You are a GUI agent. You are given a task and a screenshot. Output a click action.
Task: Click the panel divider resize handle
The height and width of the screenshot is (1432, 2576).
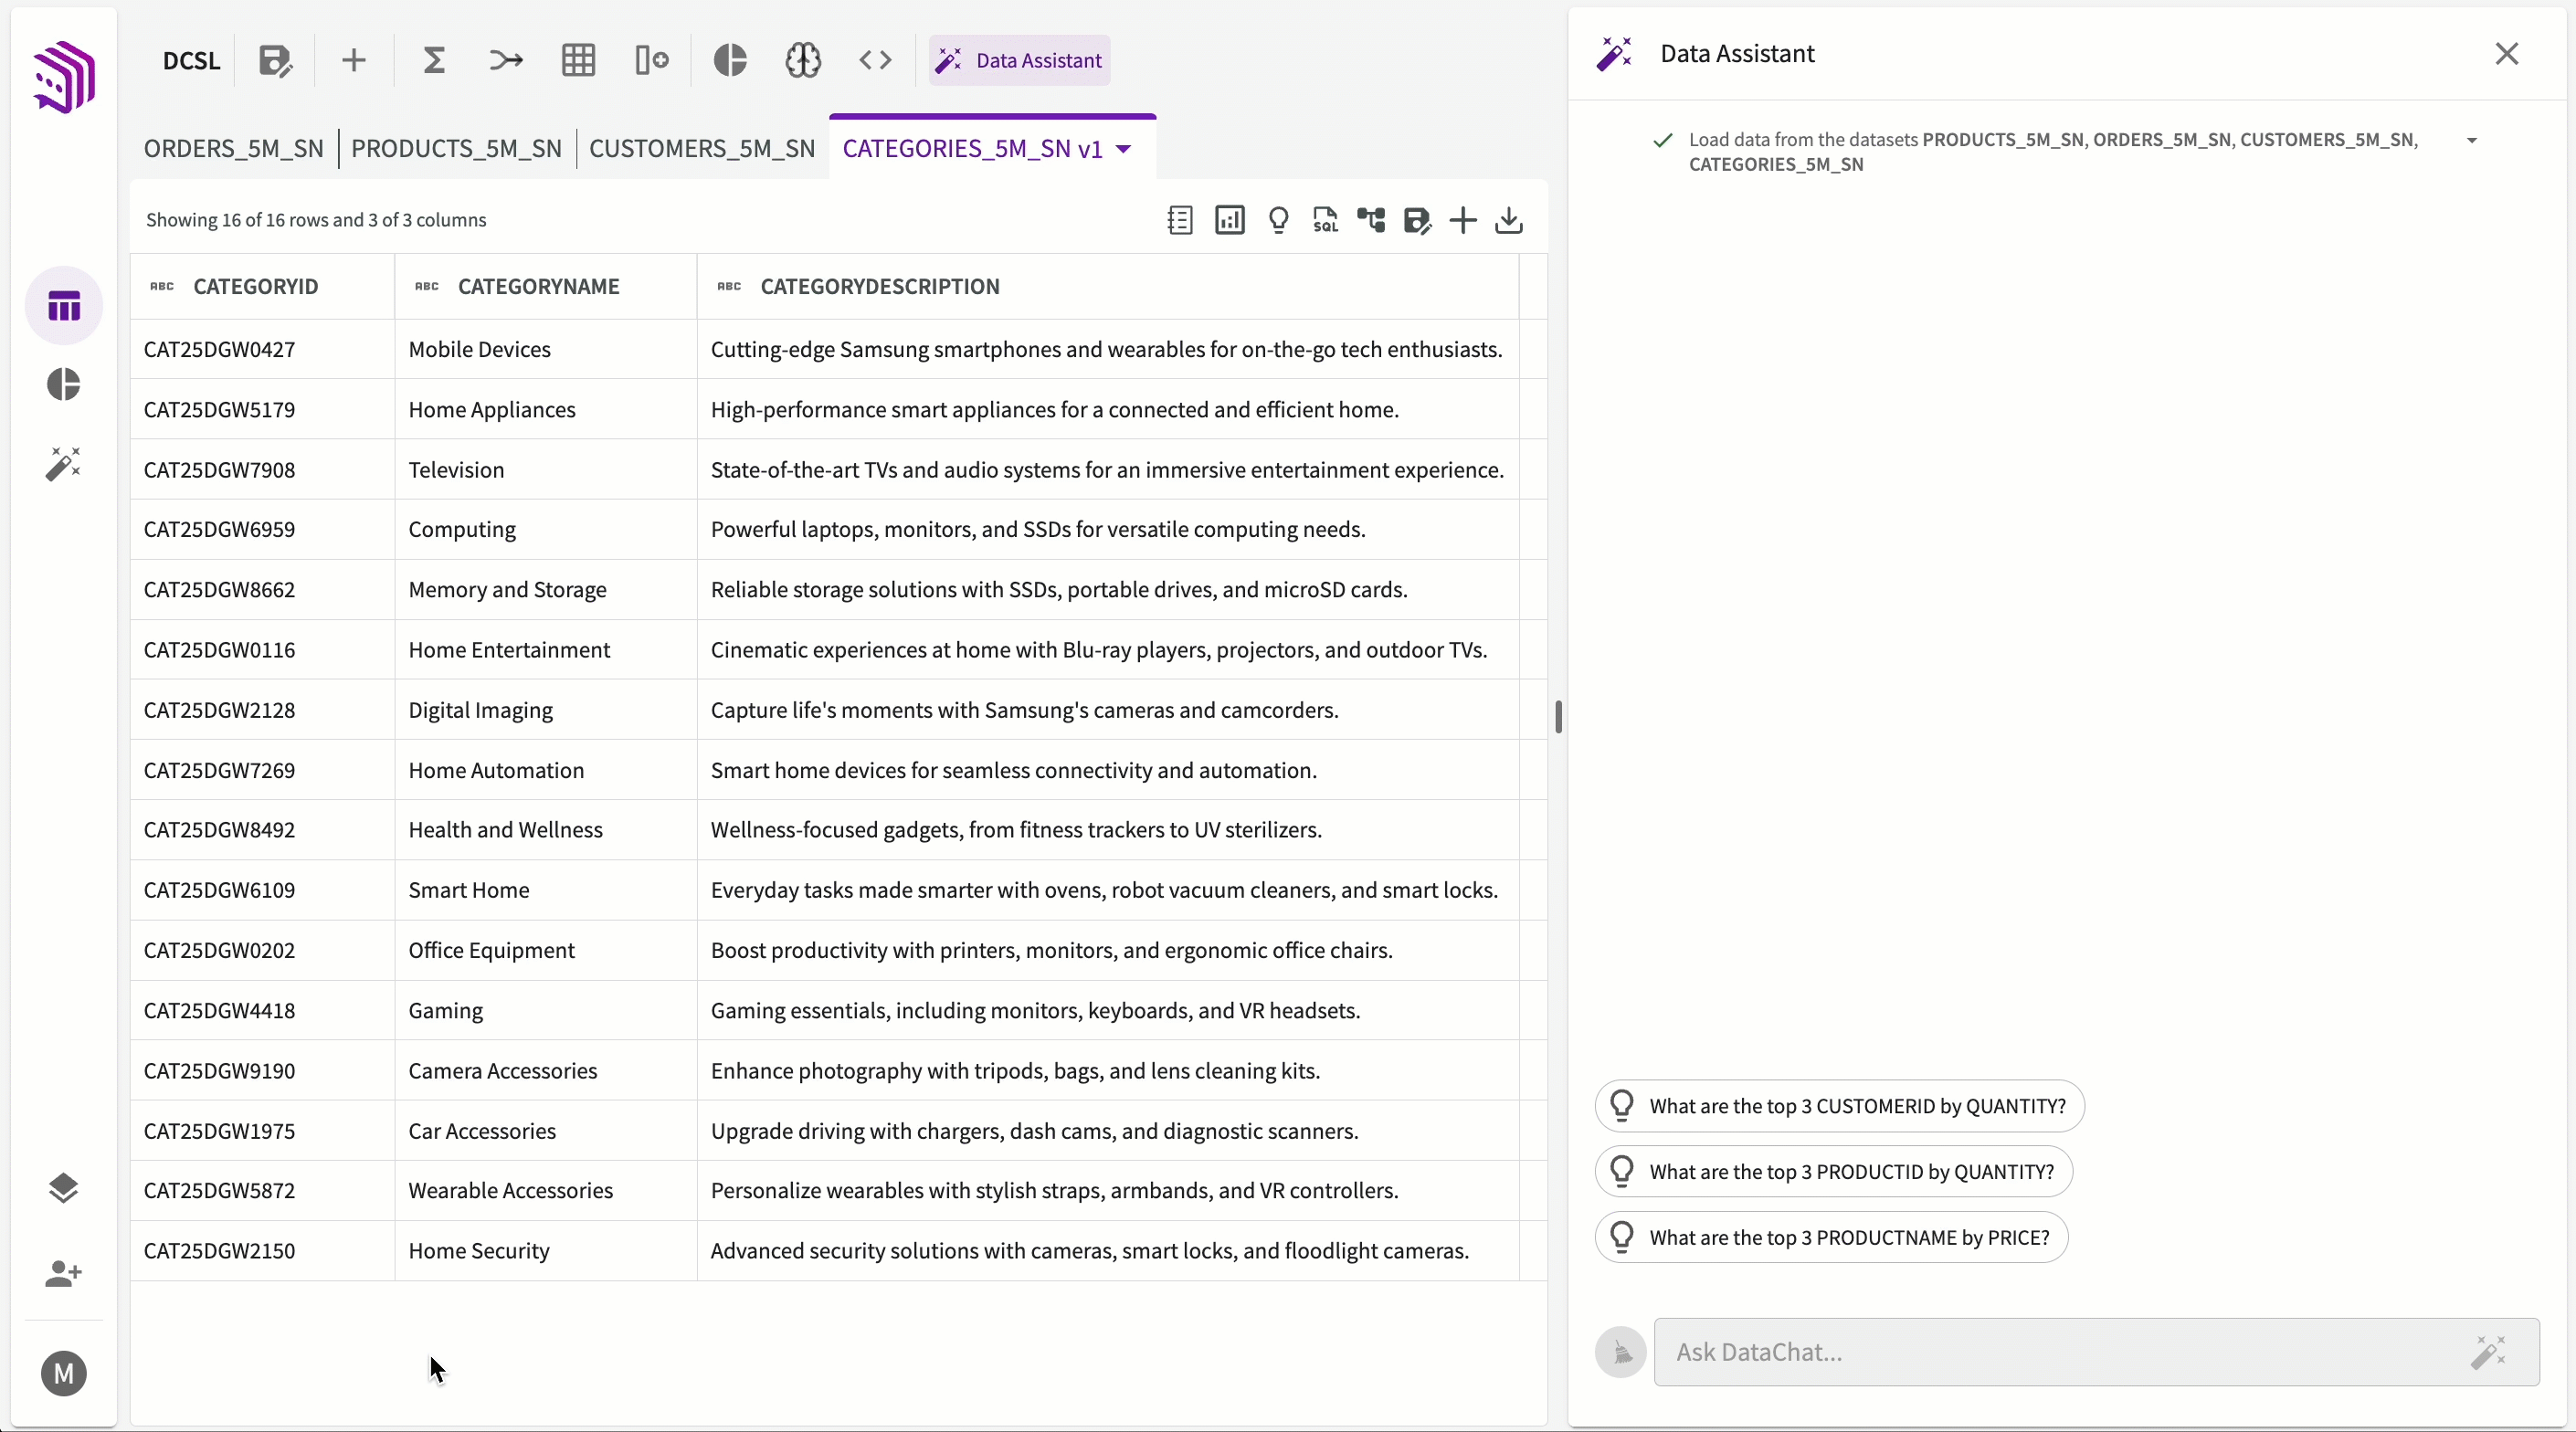[1558, 717]
